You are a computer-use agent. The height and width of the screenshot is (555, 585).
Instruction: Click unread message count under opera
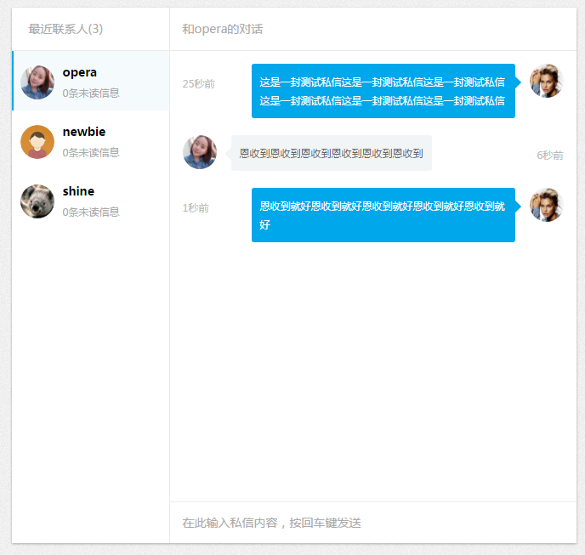91,93
